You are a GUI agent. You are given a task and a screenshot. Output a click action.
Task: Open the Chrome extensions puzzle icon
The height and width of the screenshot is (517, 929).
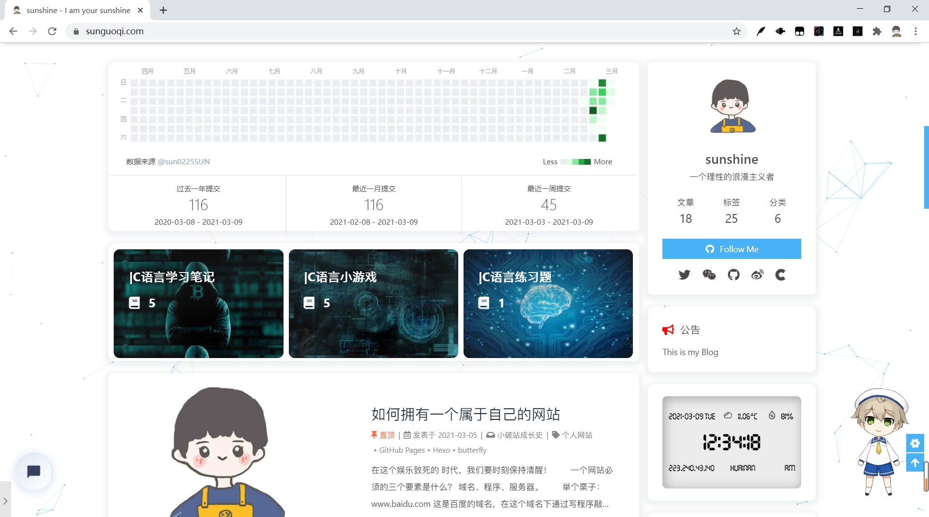[877, 31]
